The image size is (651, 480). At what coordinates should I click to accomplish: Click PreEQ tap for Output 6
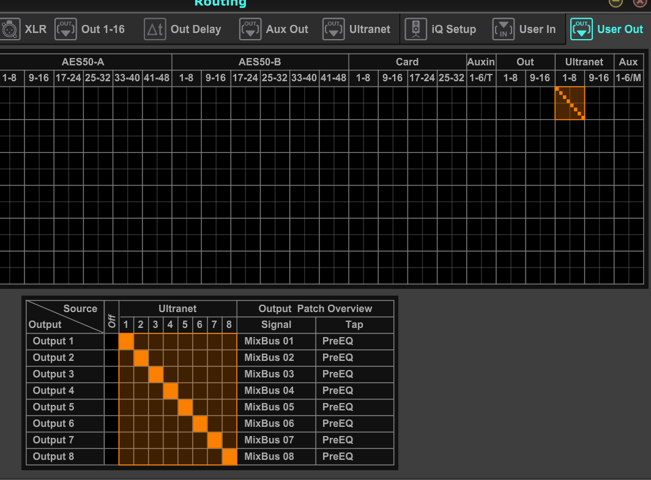(x=355, y=424)
